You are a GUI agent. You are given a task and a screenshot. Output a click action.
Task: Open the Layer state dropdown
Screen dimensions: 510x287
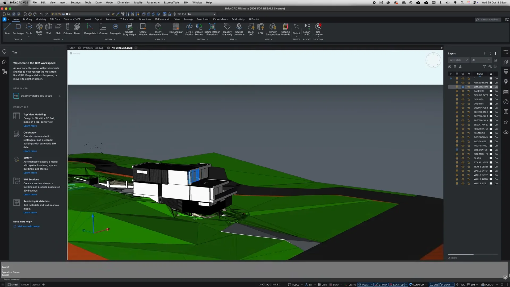(x=458, y=60)
